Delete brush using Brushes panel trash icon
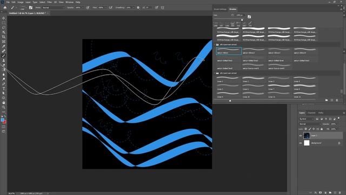346x195 pixels. [x=337, y=100]
